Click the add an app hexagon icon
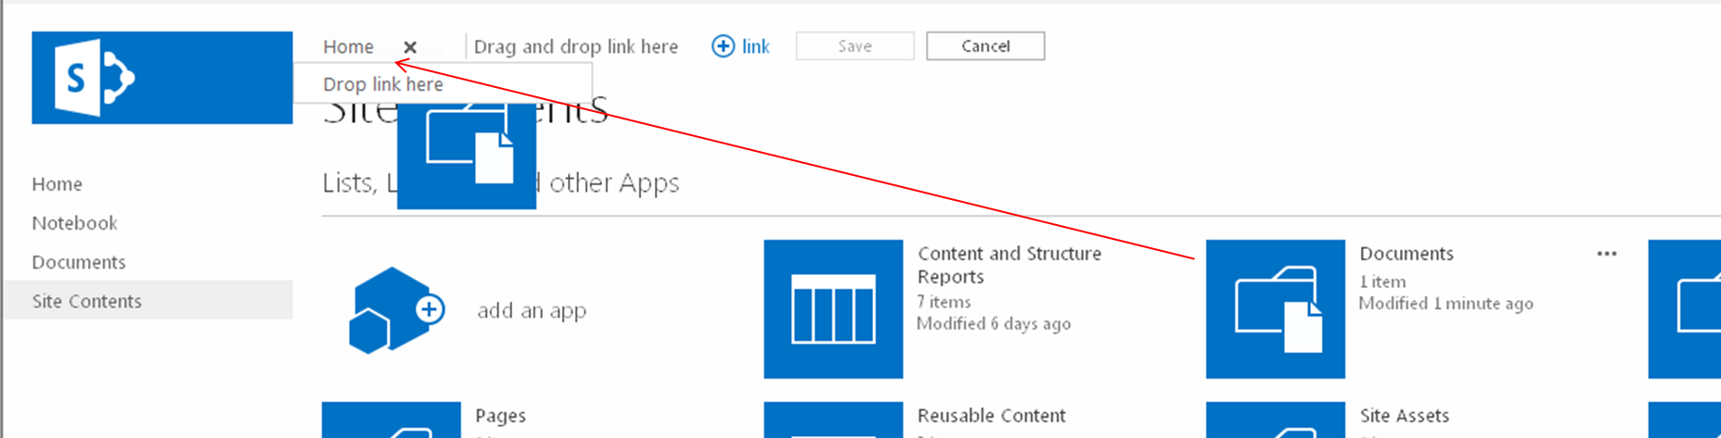The height and width of the screenshot is (438, 1721). coord(394,310)
